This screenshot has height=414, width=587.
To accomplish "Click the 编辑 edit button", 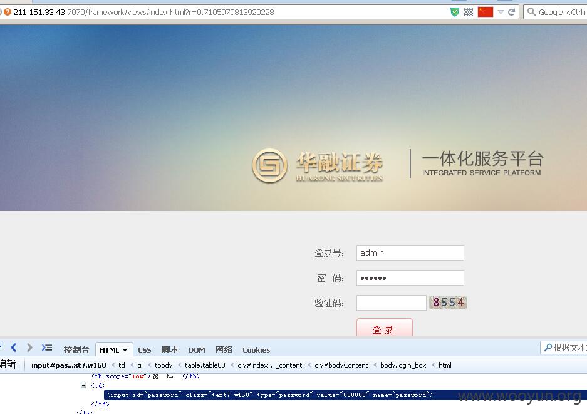I will pyautogui.click(x=8, y=365).
